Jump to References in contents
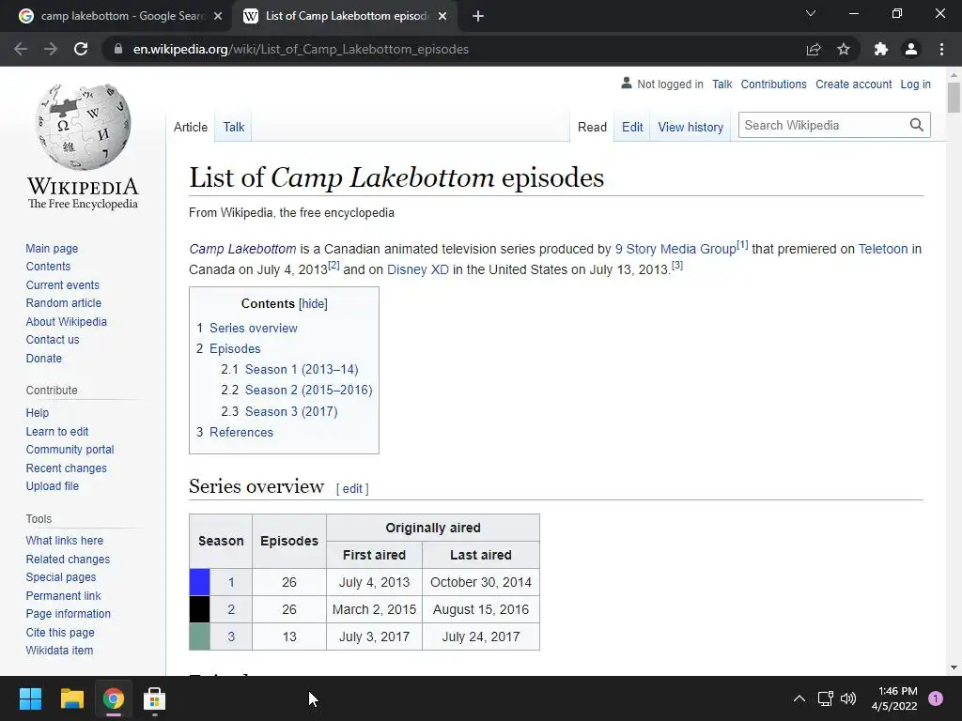 tap(241, 432)
